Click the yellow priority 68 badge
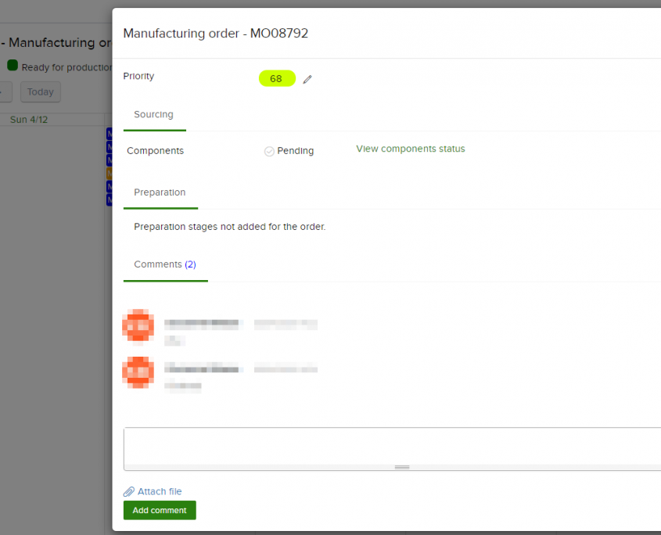The image size is (661, 535). click(x=277, y=78)
